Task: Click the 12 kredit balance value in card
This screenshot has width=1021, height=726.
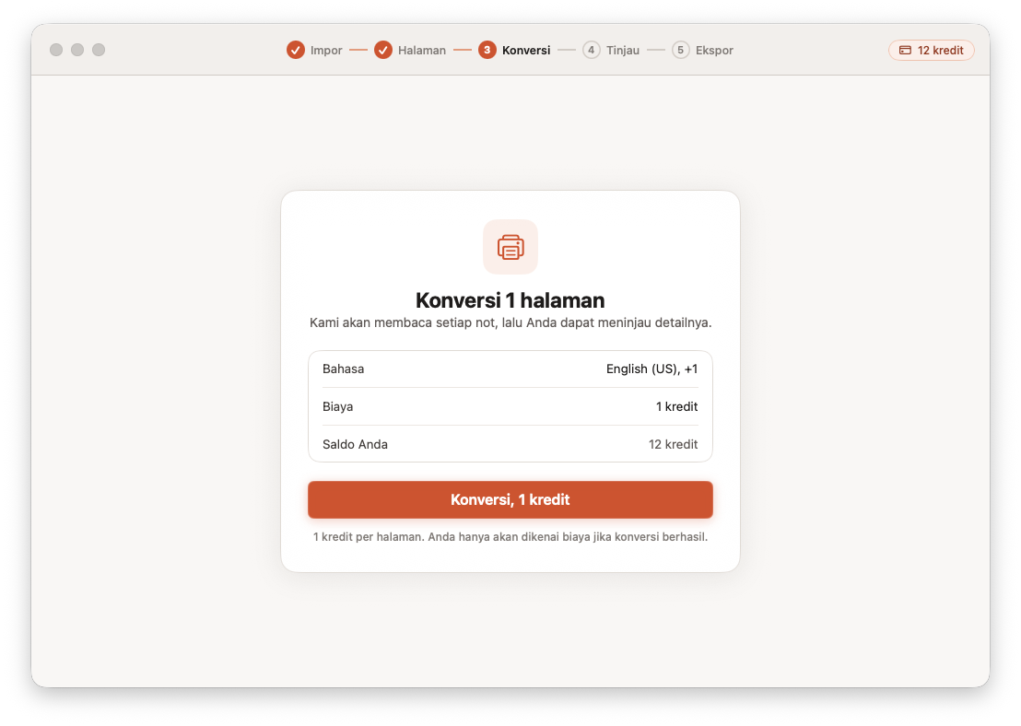Action: (673, 444)
